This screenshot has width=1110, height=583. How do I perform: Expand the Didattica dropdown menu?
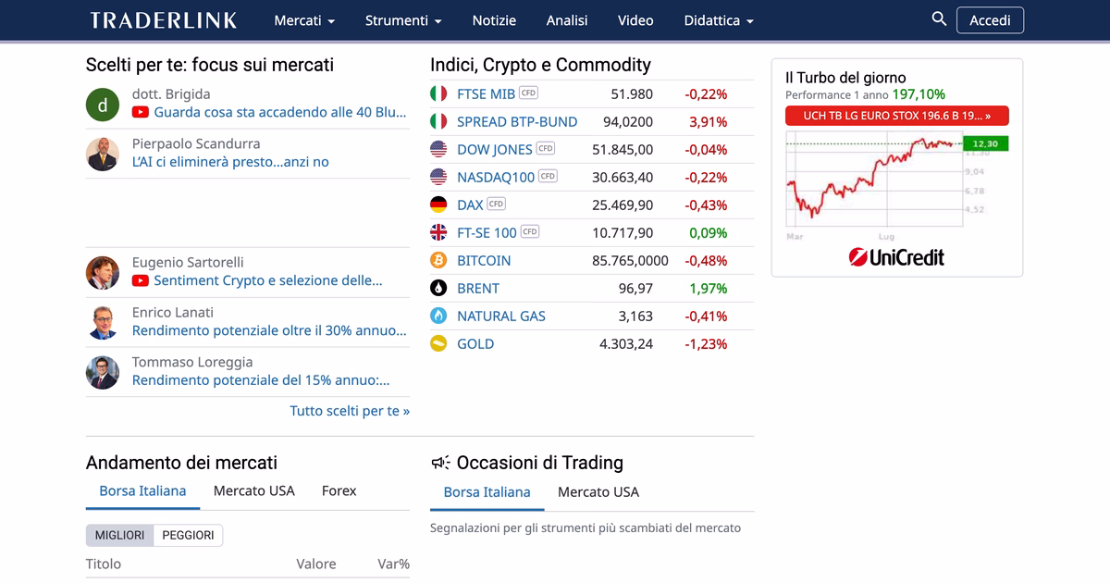point(719,20)
